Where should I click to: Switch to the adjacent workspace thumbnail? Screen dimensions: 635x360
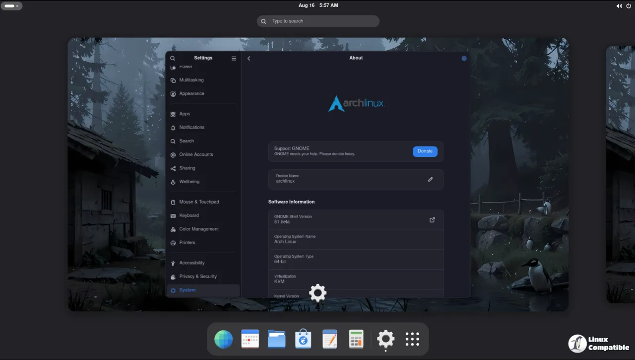click(x=621, y=174)
